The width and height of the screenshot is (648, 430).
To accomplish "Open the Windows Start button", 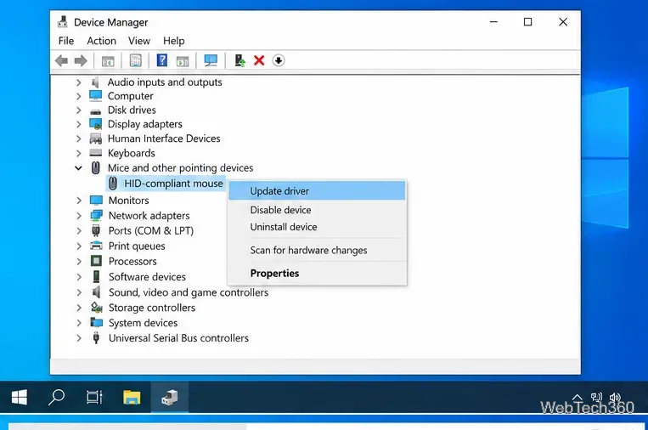I will coord(19,398).
